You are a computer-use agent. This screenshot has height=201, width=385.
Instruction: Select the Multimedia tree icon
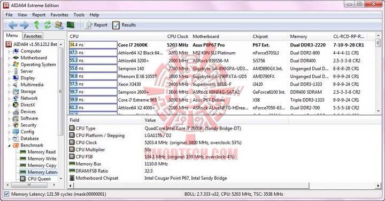pos(15,85)
